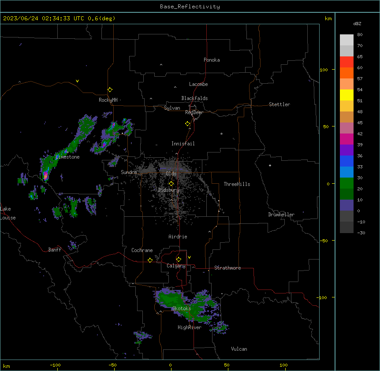The width and height of the screenshot is (380, 371).
Task: Click the Sundre city label
Action: pyautogui.click(x=129, y=172)
